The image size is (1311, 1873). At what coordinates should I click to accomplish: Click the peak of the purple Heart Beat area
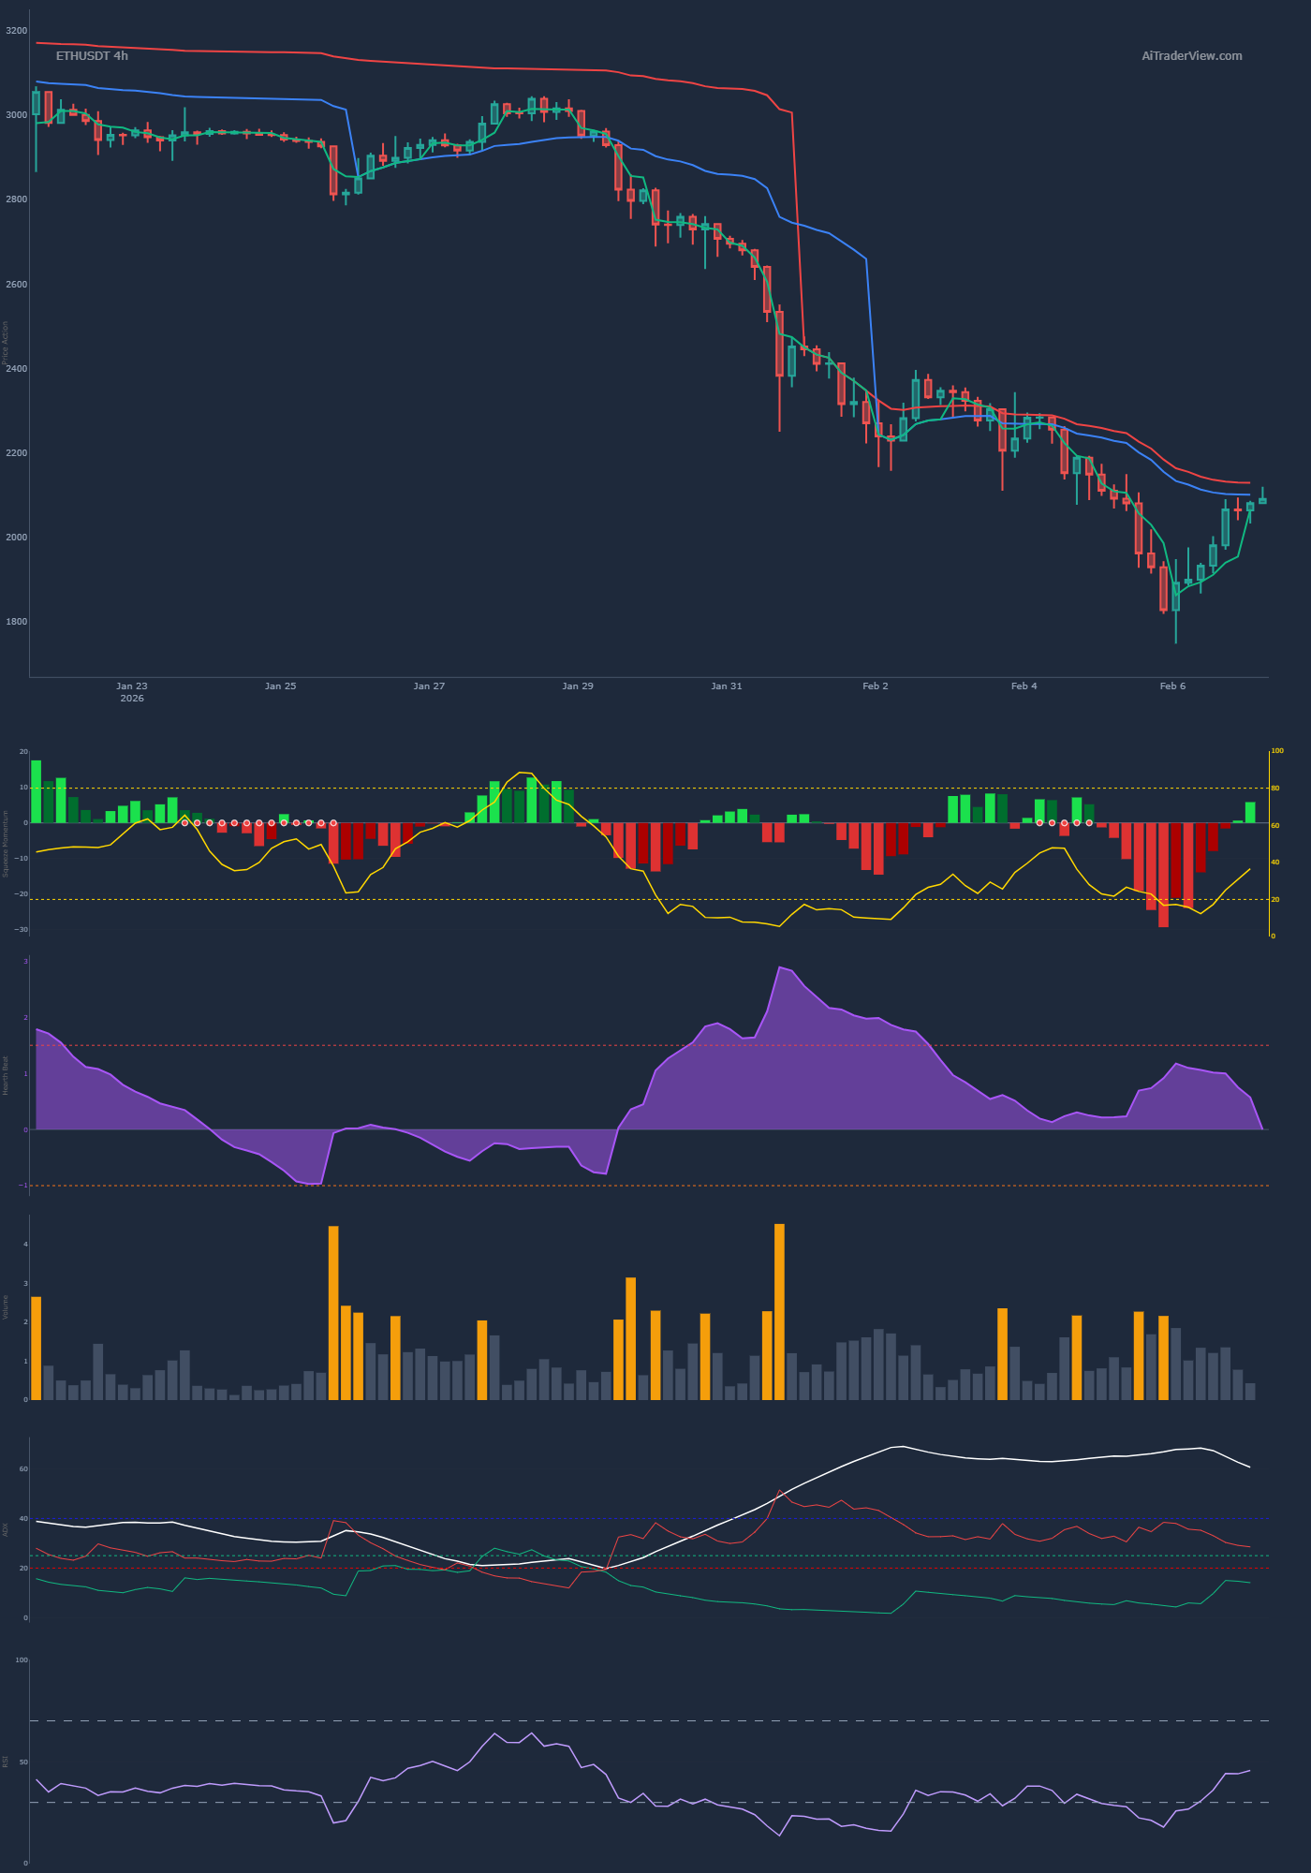[x=780, y=968]
